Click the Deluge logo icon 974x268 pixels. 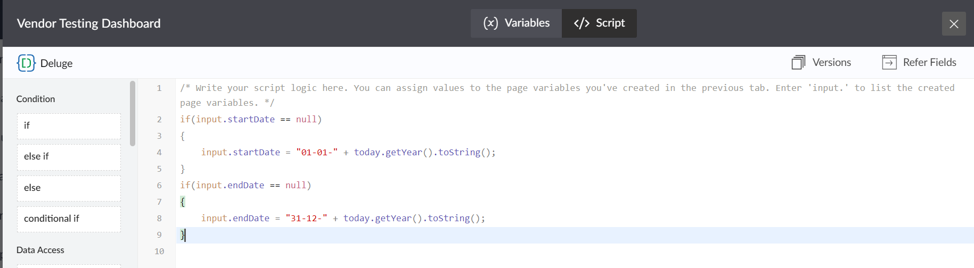(x=26, y=63)
